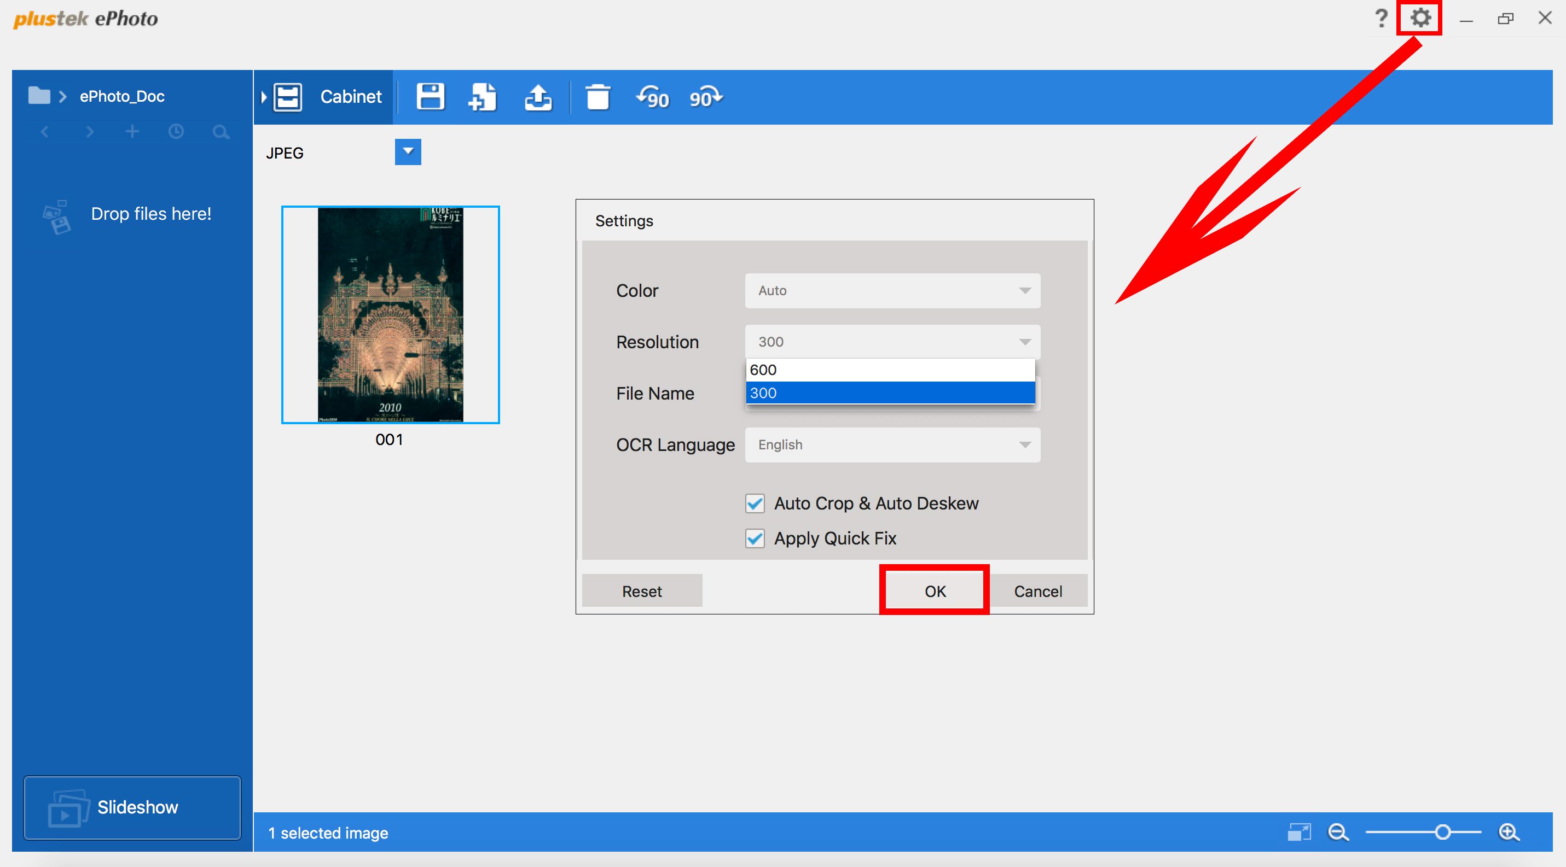Image resolution: width=1566 pixels, height=867 pixels.
Task: Click the thumbnail zoom slider handle
Action: (x=1442, y=833)
